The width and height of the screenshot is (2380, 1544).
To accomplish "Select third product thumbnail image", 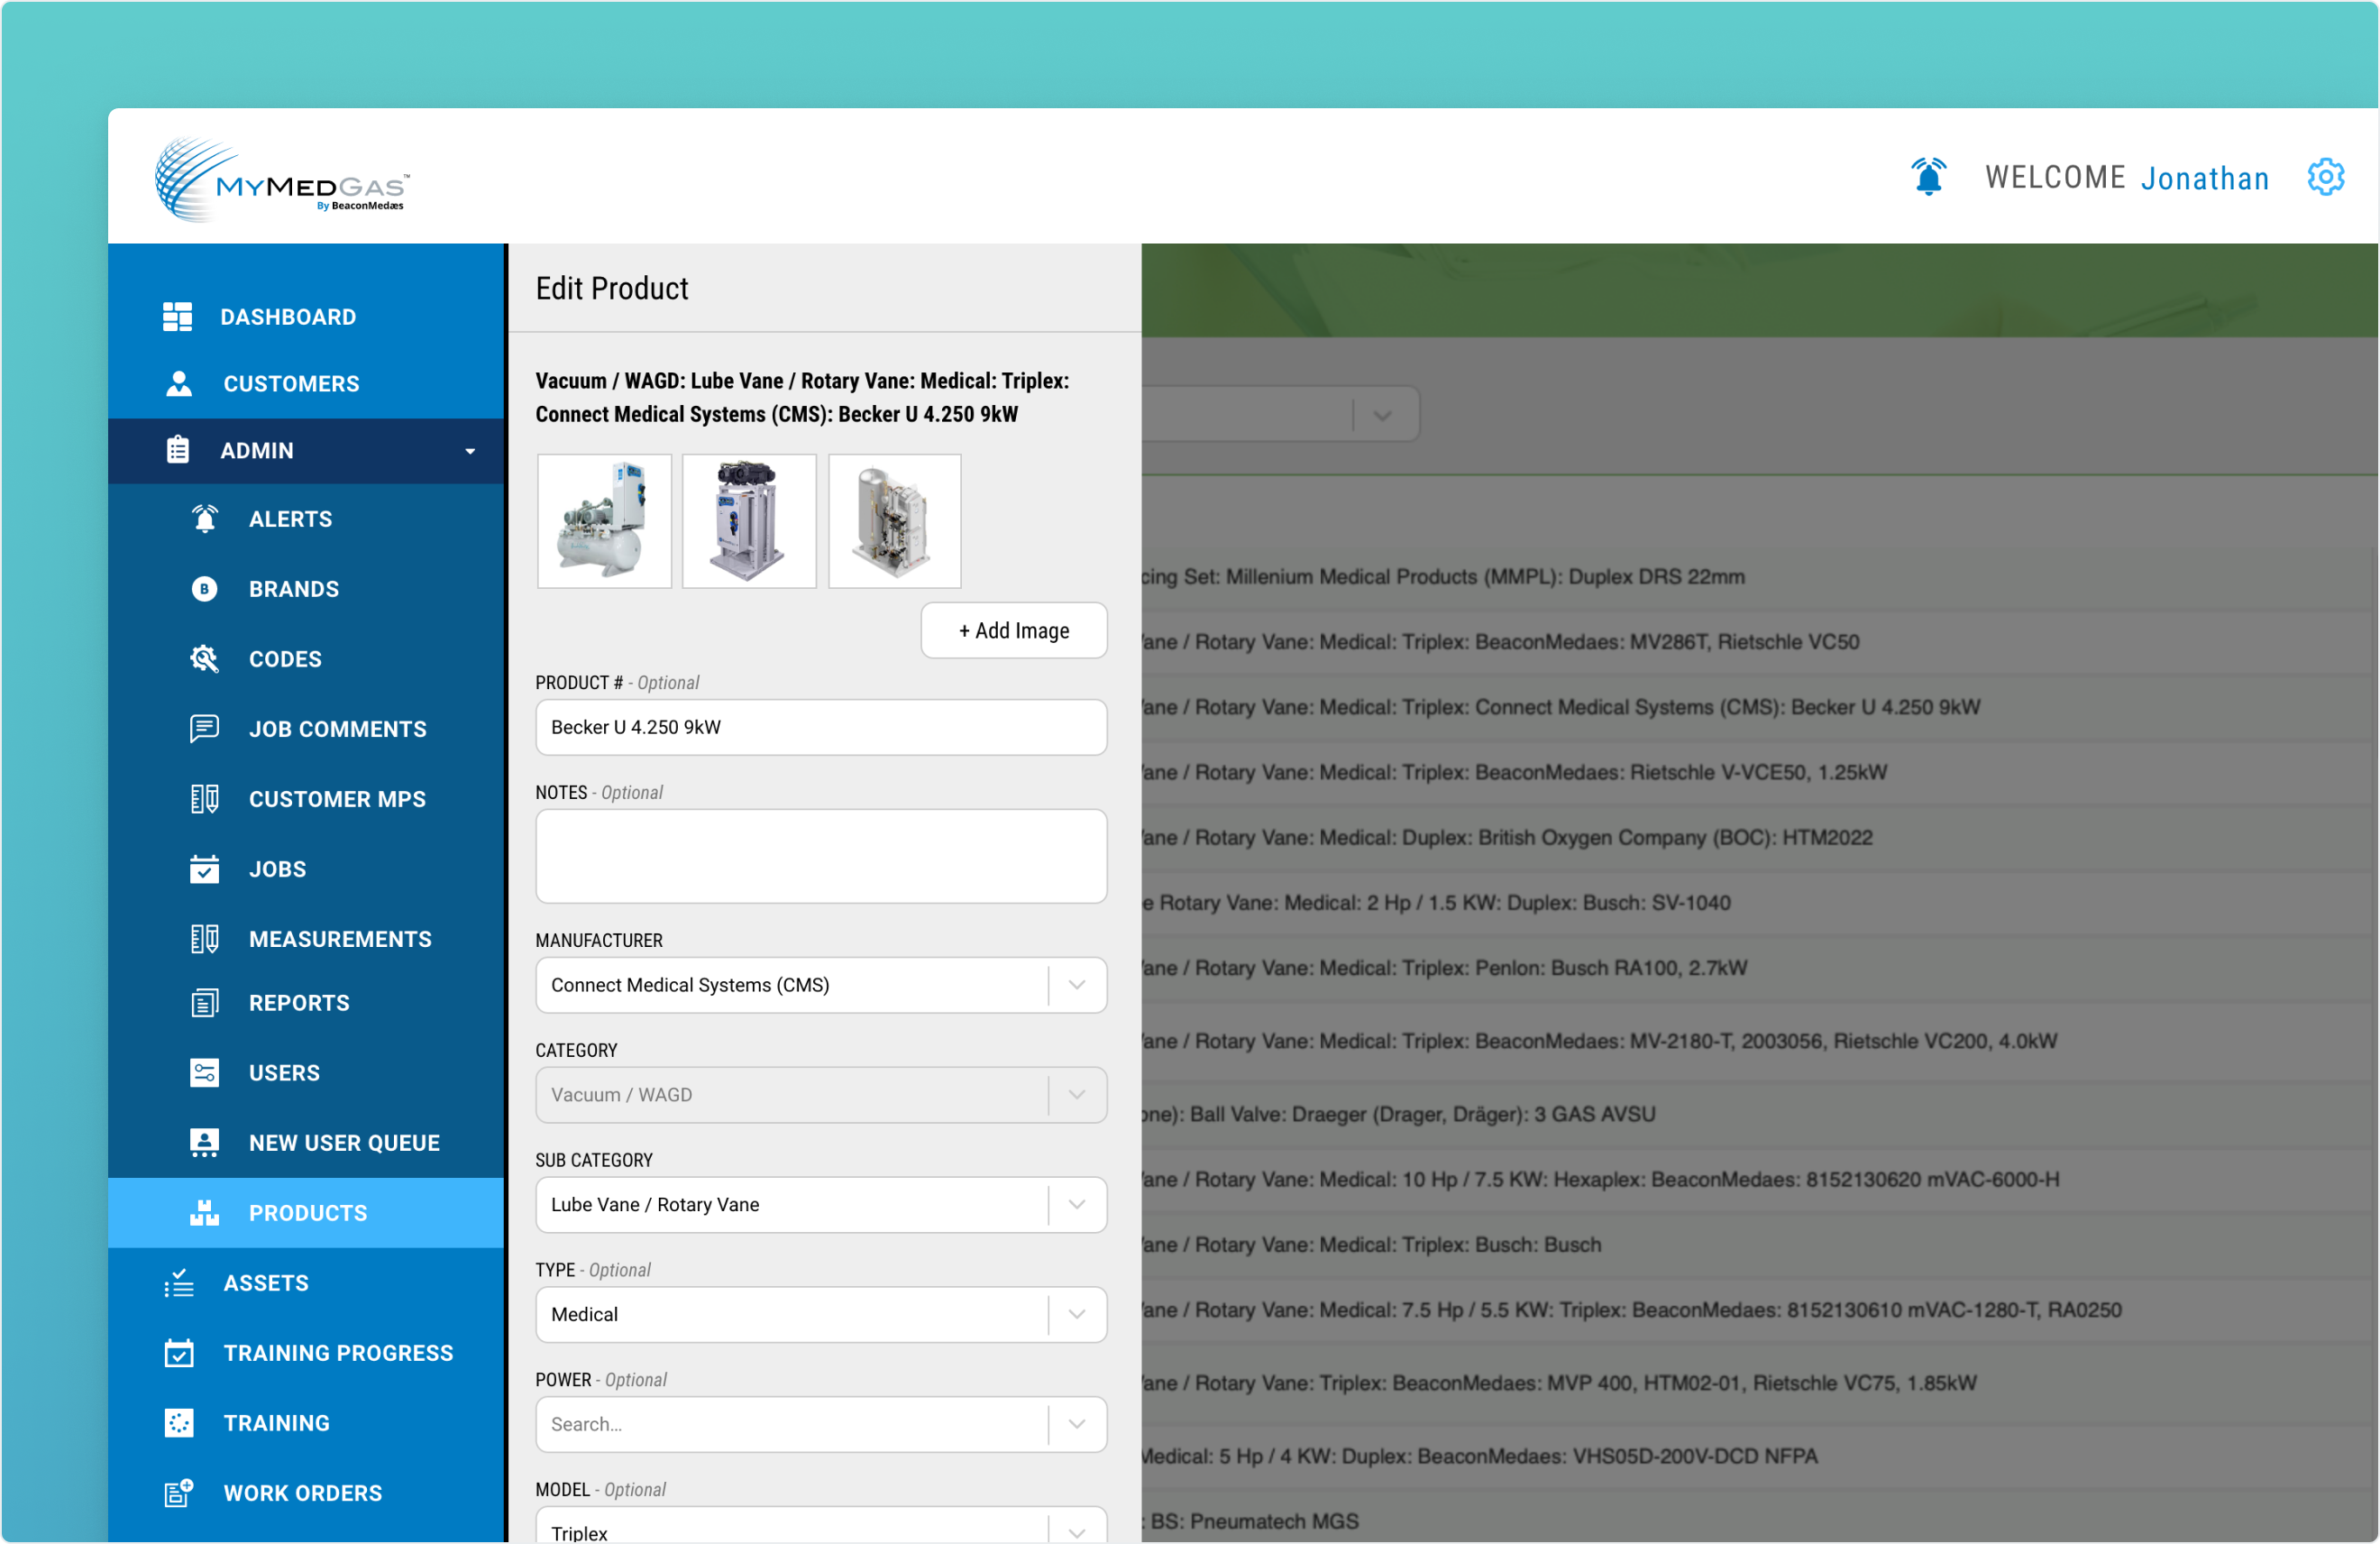I will click(894, 521).
